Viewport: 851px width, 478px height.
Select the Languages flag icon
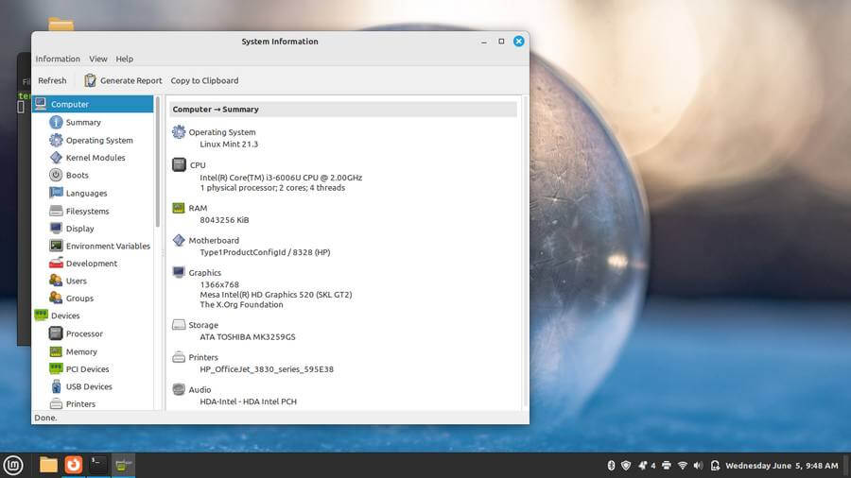click(56, 193)
